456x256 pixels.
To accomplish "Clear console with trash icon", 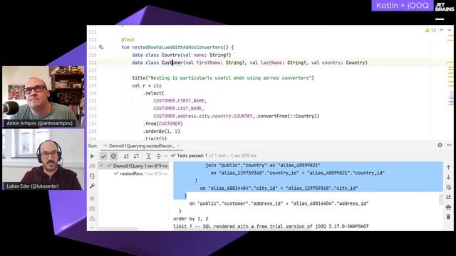I will pyautogui.click(x=448, y=217).
